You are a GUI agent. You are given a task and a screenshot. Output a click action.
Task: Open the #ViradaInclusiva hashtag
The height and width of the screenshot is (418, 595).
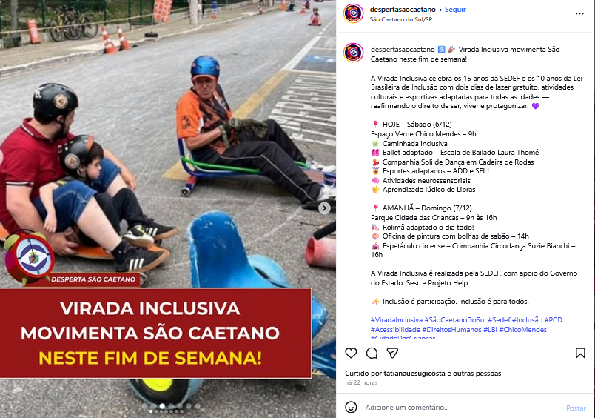397,320
